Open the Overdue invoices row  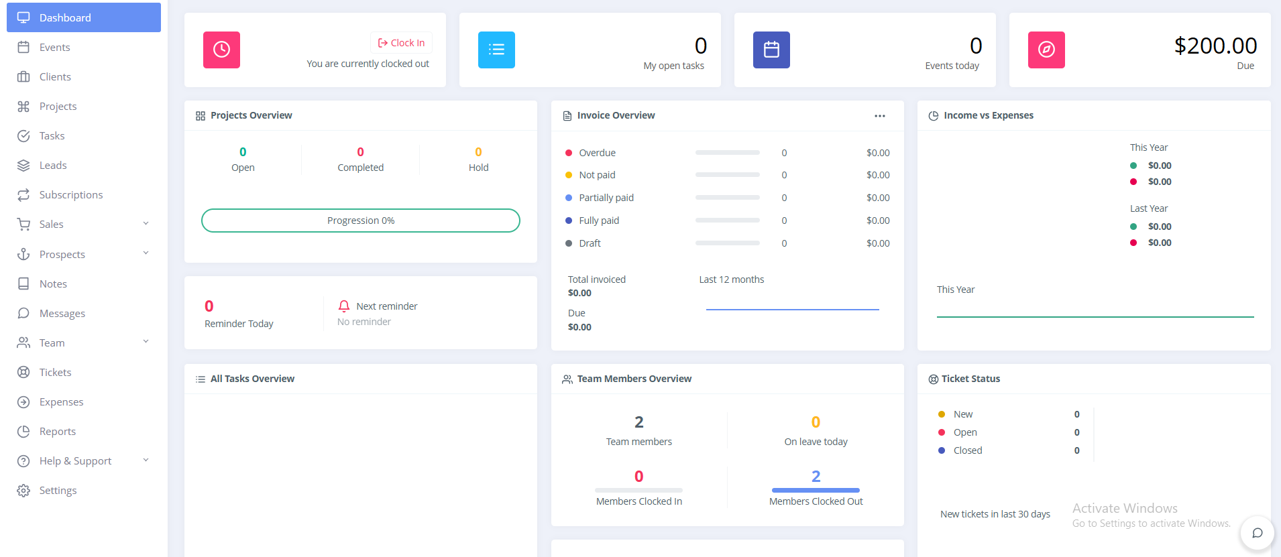597,153
